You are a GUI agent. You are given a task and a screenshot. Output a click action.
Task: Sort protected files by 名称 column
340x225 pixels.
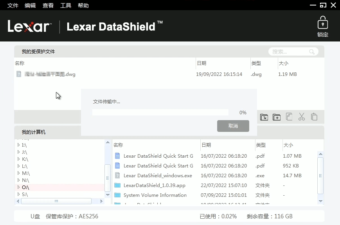pyautogui.click(x=20, y=63)
